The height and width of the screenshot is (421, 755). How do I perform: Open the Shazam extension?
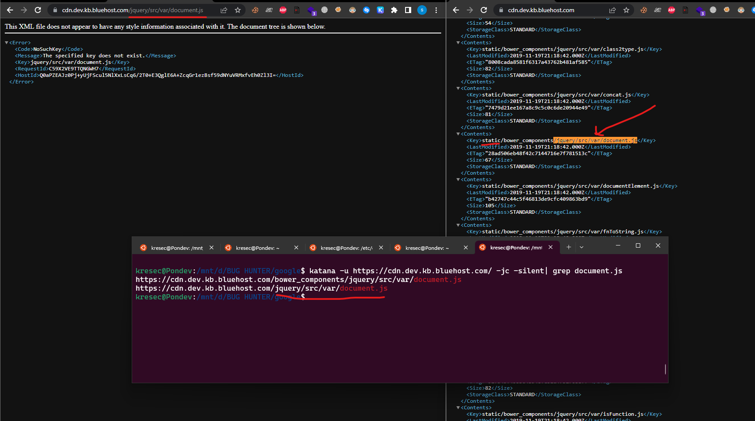click(367, 10)
